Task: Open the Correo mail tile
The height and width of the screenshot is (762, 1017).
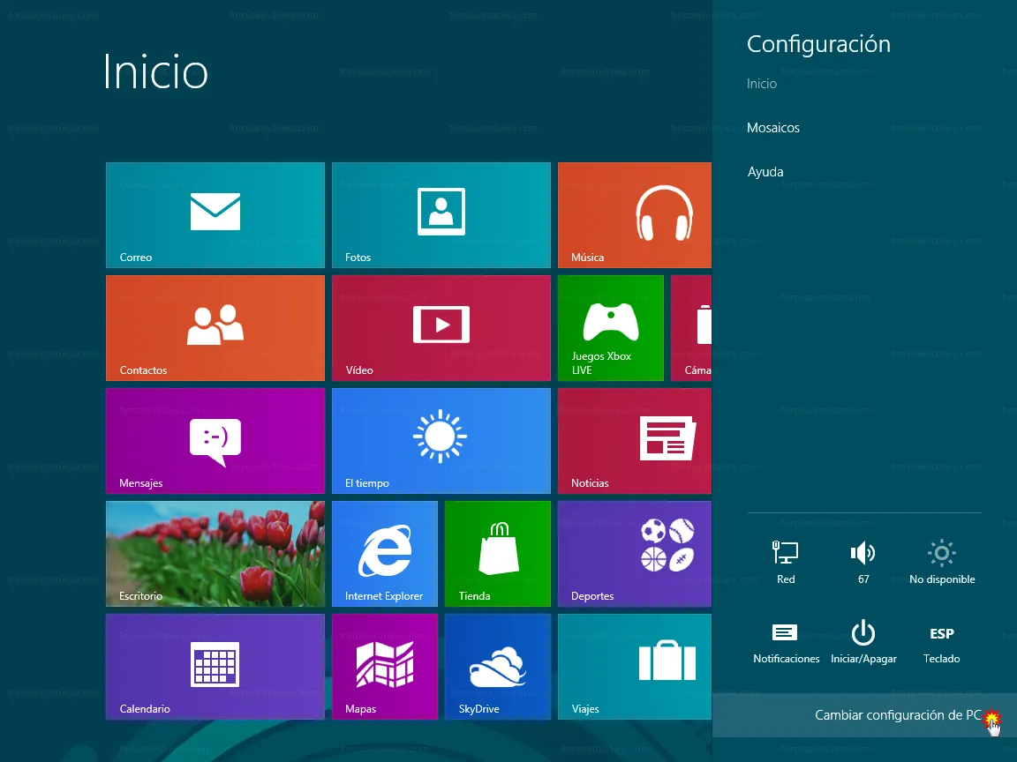Action: [x=215, y=215]
